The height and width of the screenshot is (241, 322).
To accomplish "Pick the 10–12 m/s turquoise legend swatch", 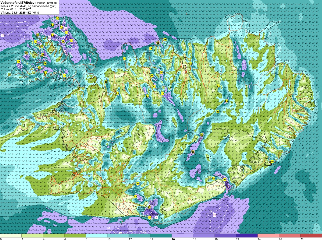I will (118, 236).
